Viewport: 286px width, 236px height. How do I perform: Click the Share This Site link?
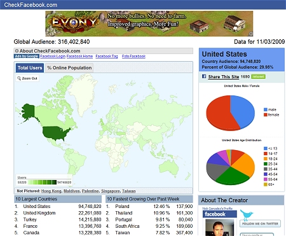224,77
